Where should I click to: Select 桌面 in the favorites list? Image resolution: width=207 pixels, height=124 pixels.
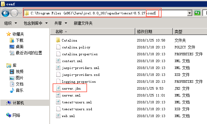click(x=19, y=47)
